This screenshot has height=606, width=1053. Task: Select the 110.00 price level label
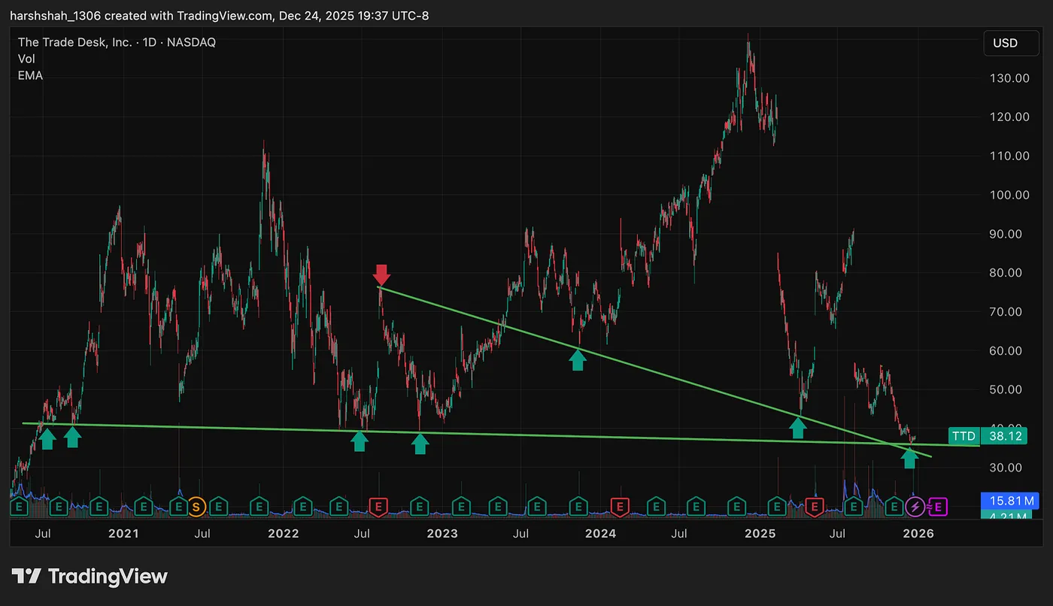pyautogui.click(x=1010, y=156)
